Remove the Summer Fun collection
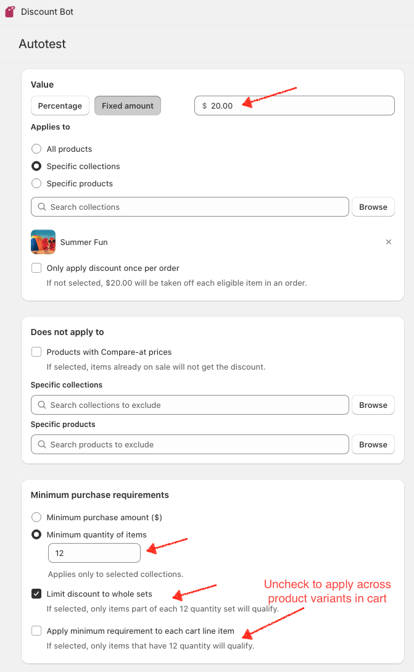 click(389, 242)
